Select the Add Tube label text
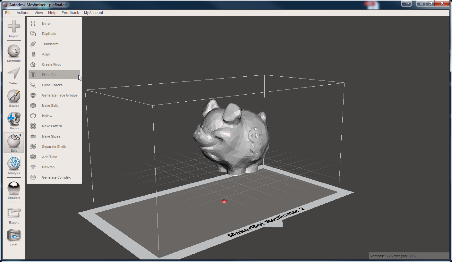 49,157
